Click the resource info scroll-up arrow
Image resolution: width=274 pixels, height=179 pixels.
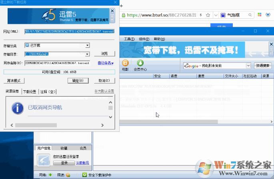click(x=110, y=102)
